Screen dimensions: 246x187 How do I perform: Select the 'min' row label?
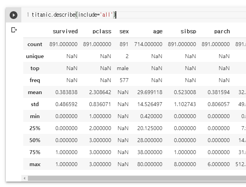click(35, 116)
